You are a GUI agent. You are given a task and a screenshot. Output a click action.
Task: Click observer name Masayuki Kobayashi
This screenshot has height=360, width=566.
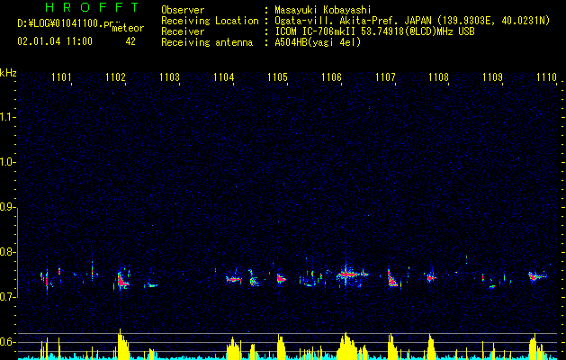click(323, 10)
